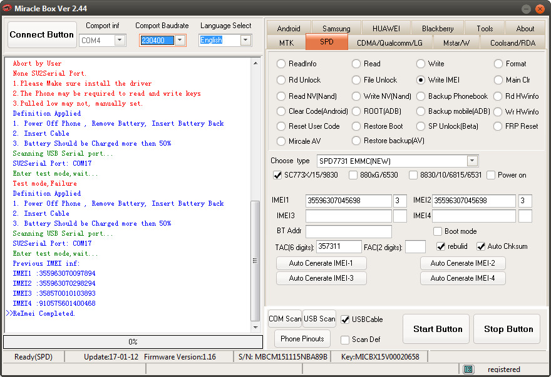Click Auto Cenerate IMEI-4 button
551x377 pixels.
pyautogui.click(x=463, y=278)
